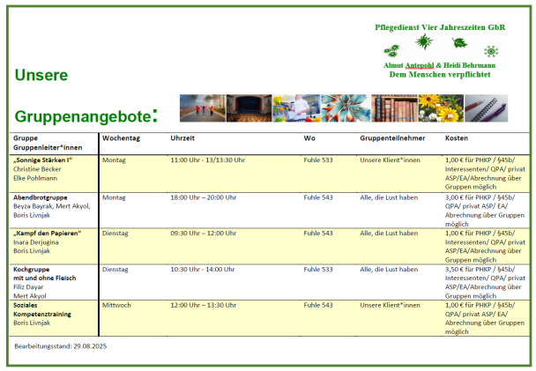The width and height of the screenshot is (536, 371).
Task: Click the Kosten column header
Action: tap(456, 139)
